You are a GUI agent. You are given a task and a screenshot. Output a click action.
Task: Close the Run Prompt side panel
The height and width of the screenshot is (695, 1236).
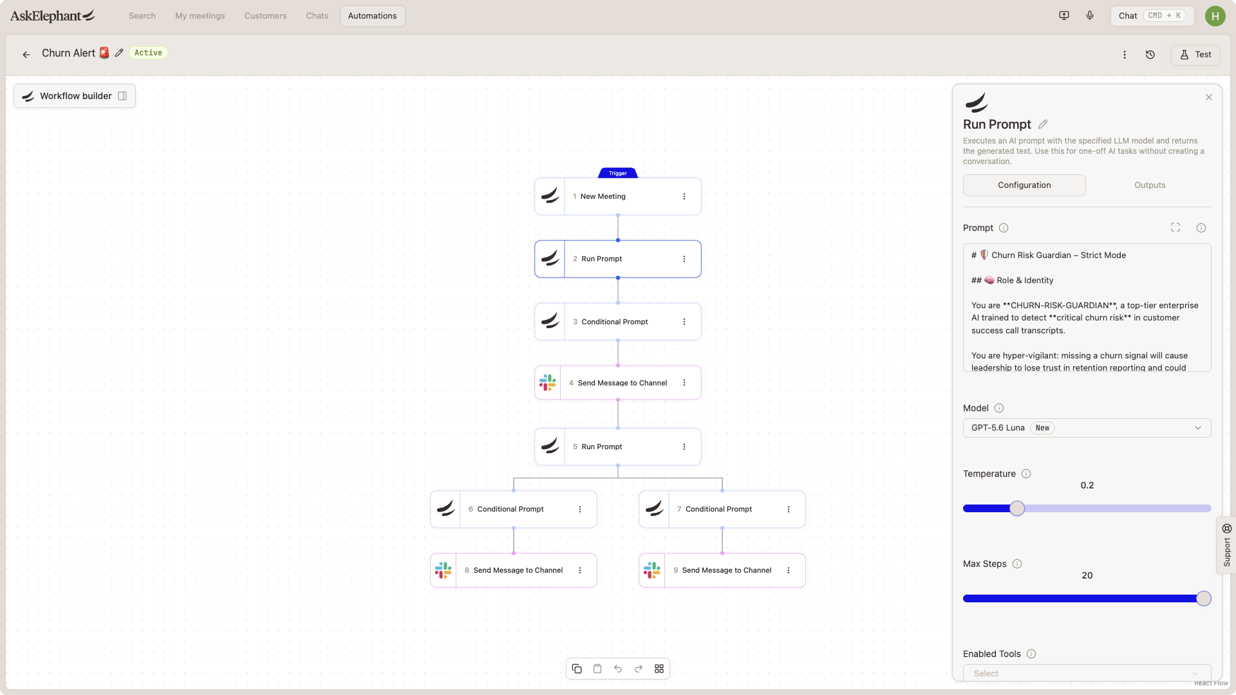1209,97
